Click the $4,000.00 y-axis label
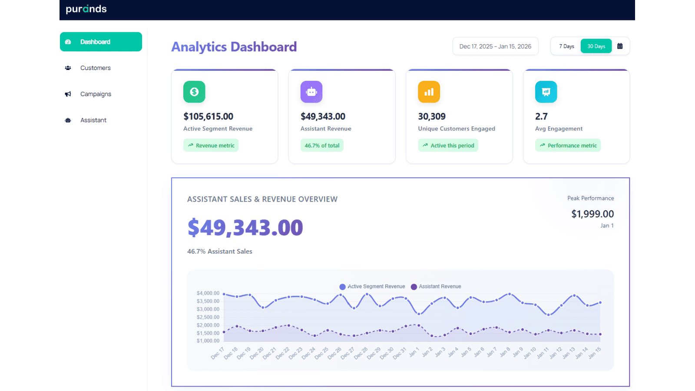The image size is (695, 391). click(x=208, y=293)
